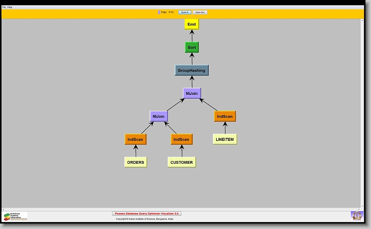Select the green Sort node
Screen dimensions: 371x229
192,47
